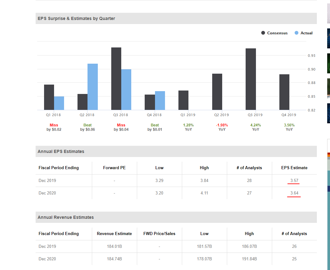330x270 pixels.
Task: Click low revenue value 178.07B
Action: [204, 259]
